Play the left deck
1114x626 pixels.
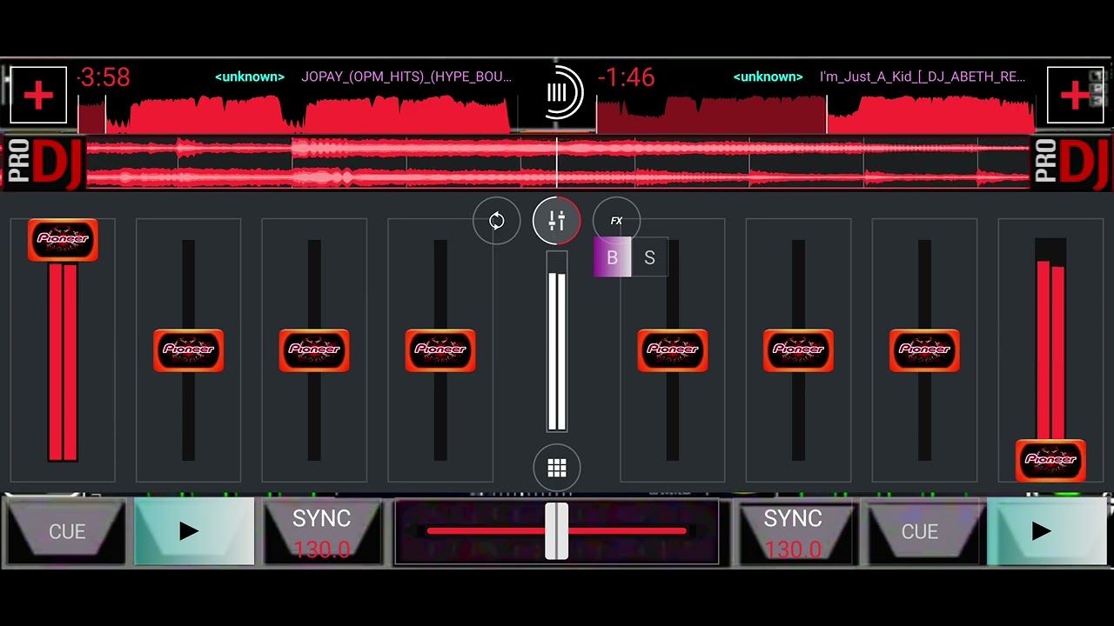[x=193, y=531]
